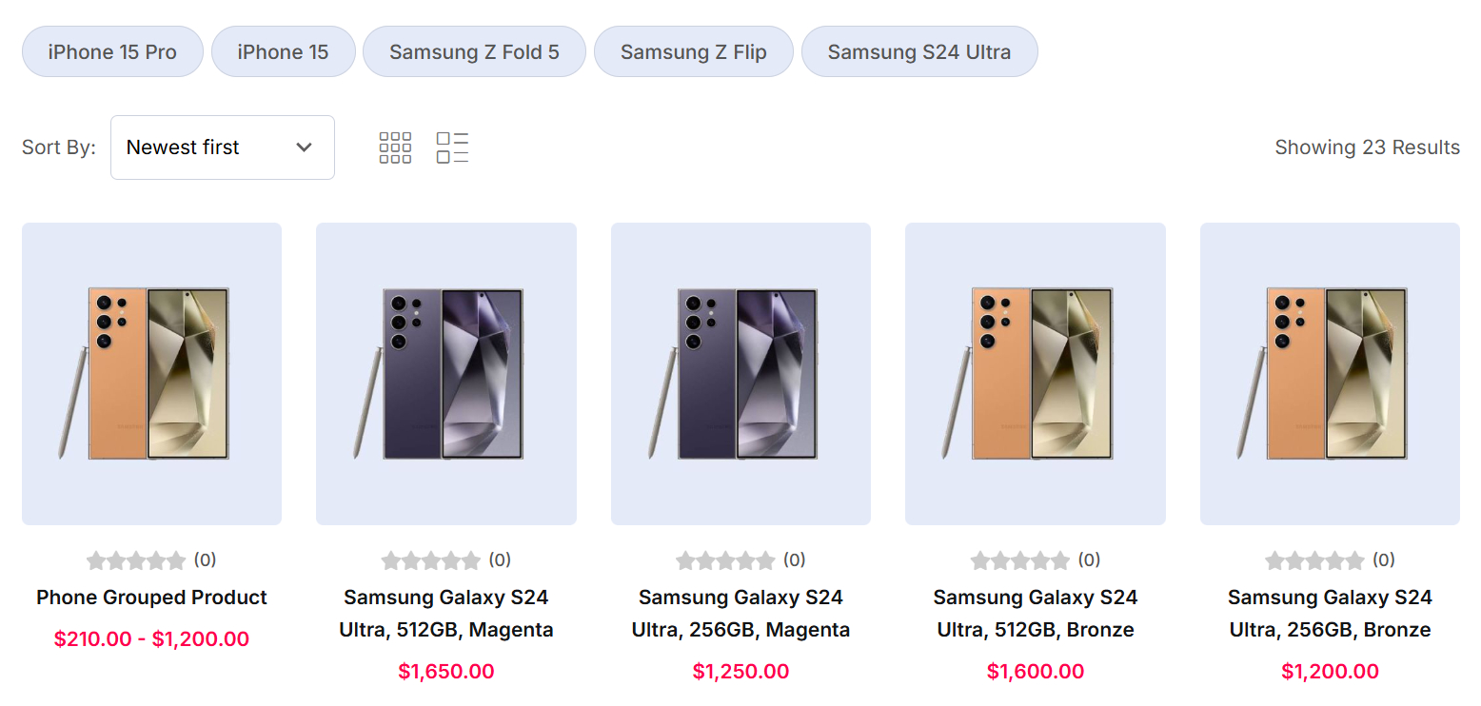Click the Newest first dropdown chevron
The height and width of the screenshot is (706, 1481).
pyautogui.click(x=305, y=147)
